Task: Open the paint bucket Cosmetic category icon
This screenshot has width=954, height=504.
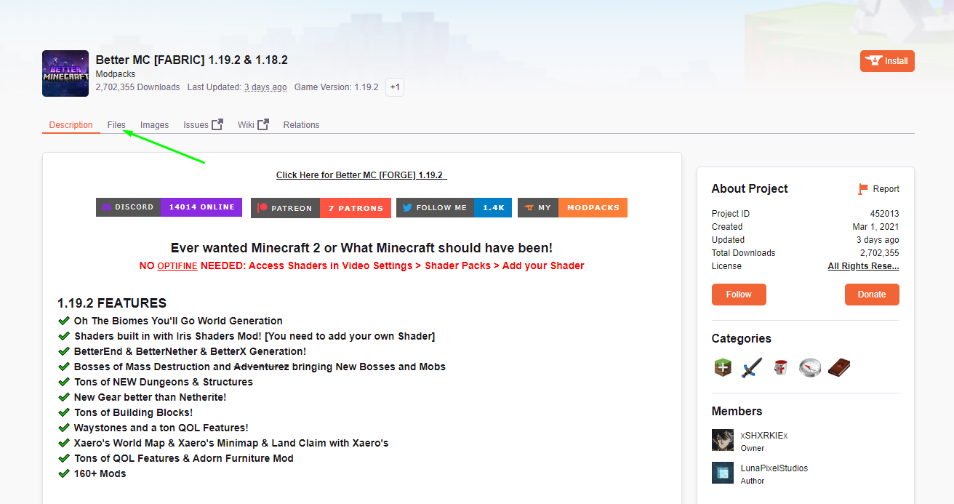Action: coord(780,367)
